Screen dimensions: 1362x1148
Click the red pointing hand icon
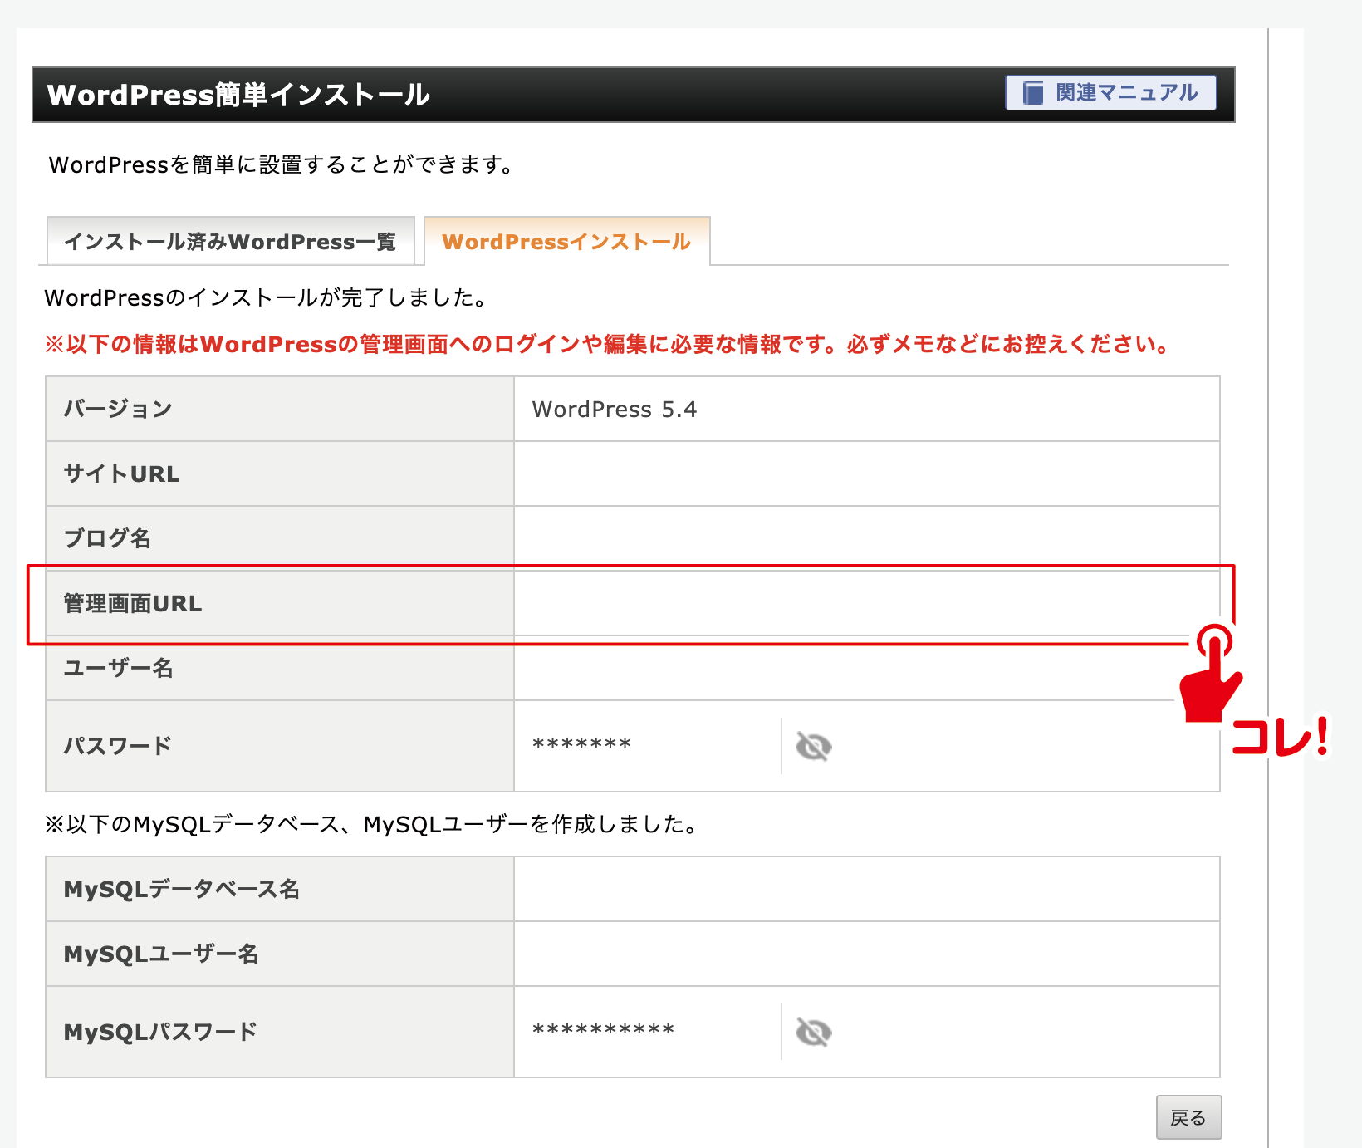(1211, 677)
